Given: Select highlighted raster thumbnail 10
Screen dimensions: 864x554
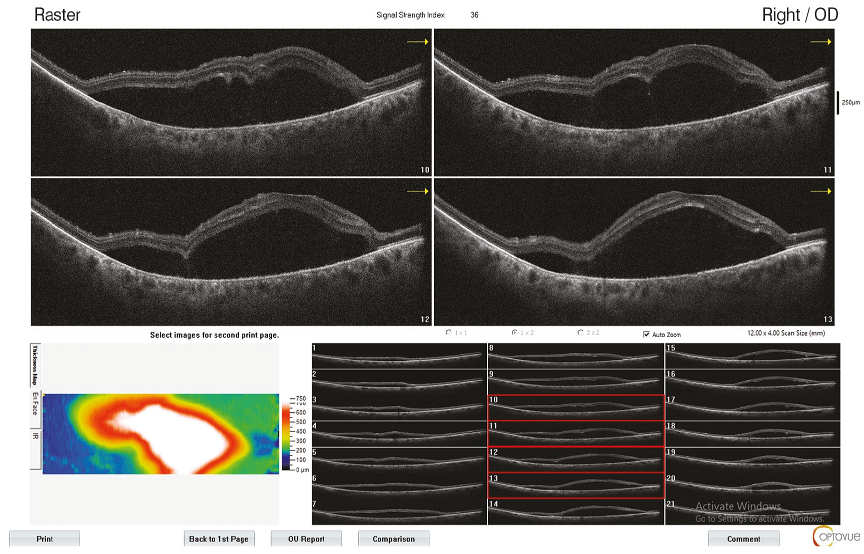Looking at the screenshot, I should click(x=576, y=408).
